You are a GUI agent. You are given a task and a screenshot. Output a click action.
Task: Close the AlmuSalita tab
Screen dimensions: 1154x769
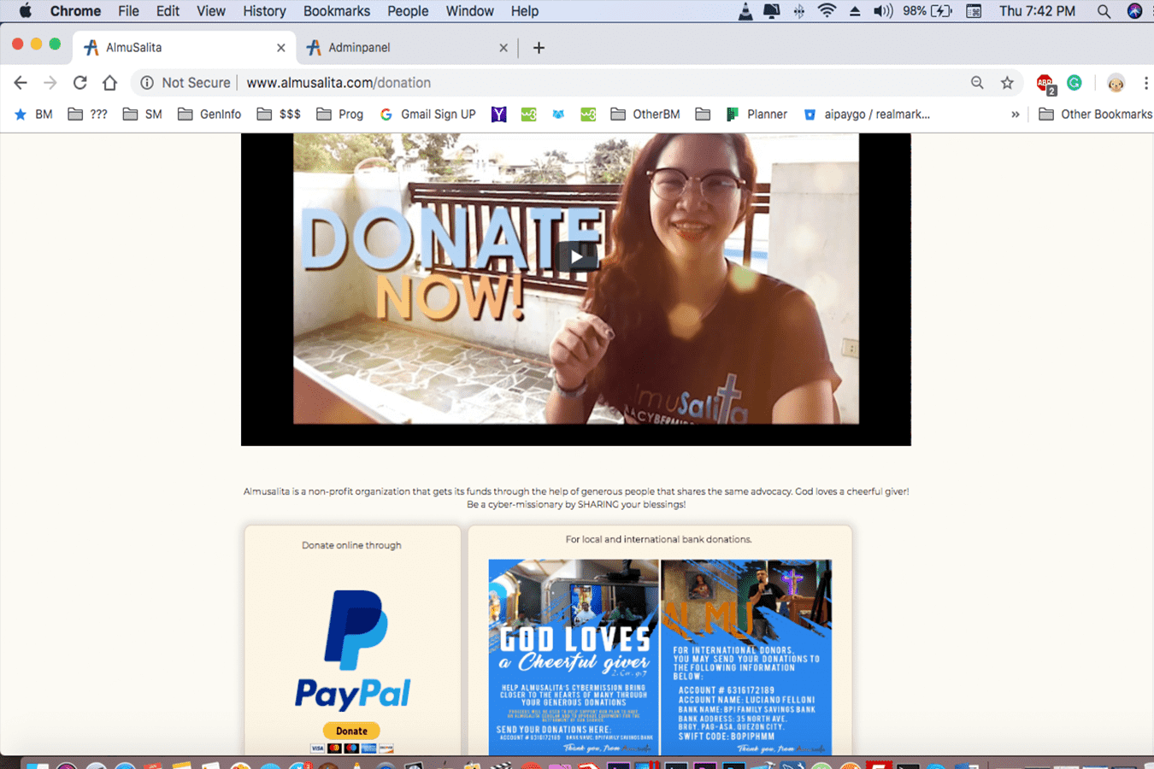[x=280, y=48]
